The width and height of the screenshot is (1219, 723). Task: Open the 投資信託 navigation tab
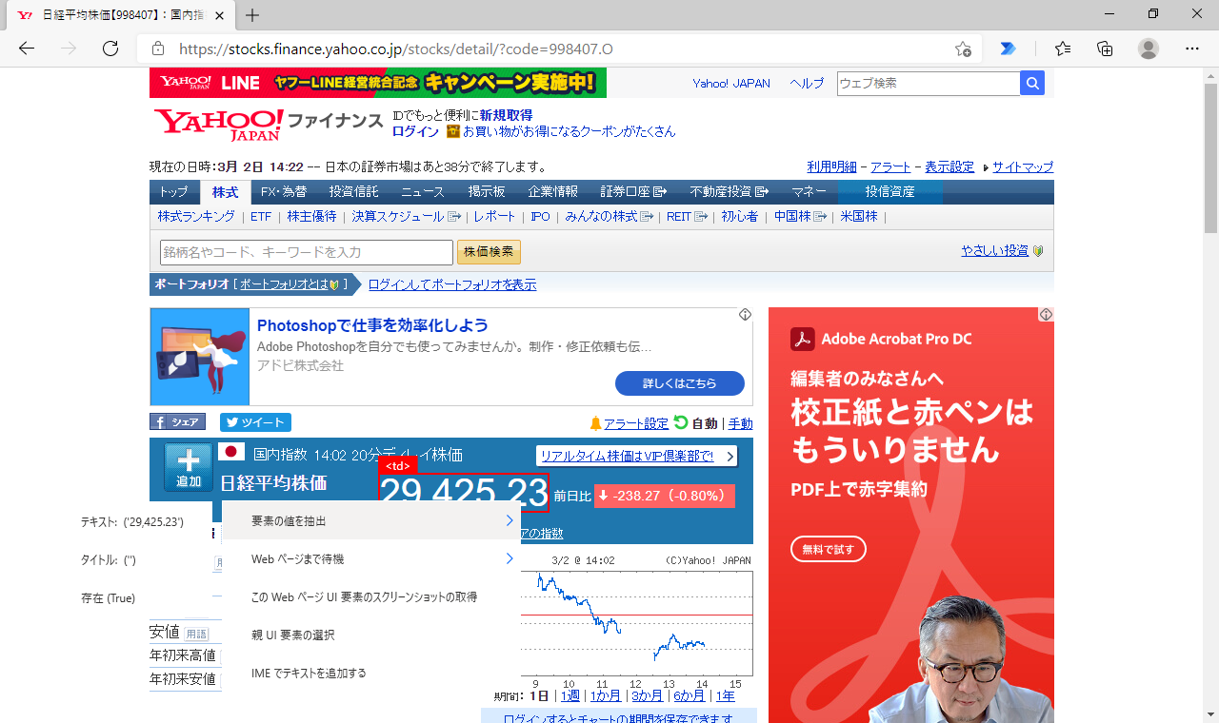click(353, 191)
